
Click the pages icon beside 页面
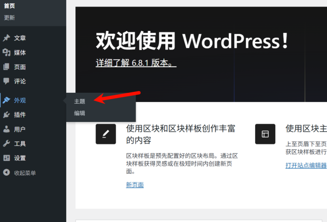[x=6, y=66]
